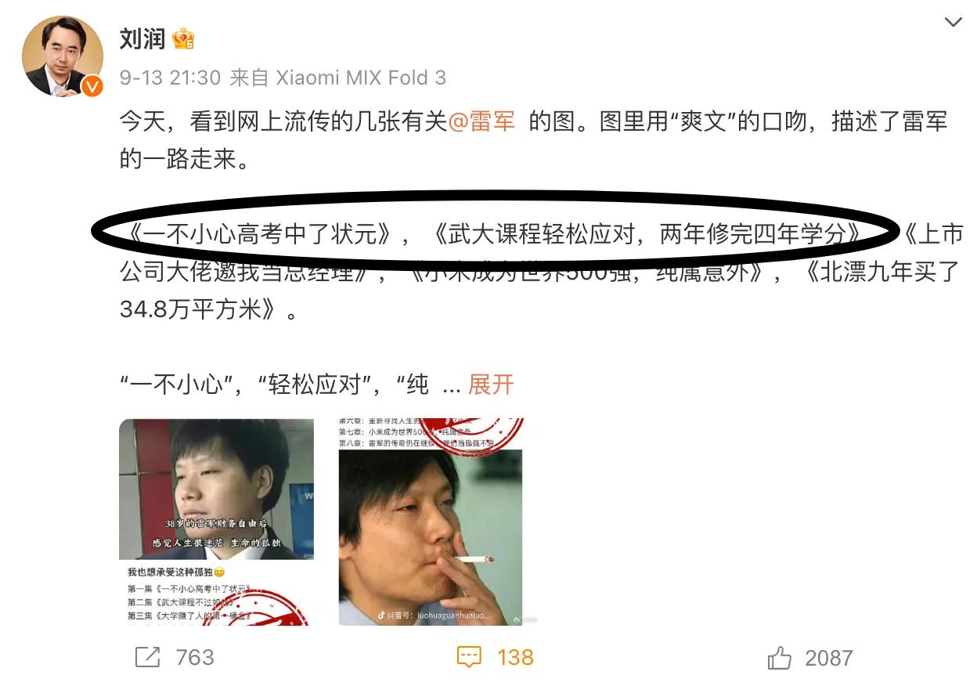Click the Douyin watermark on second image
977x697 pixels.
[434, 615]
